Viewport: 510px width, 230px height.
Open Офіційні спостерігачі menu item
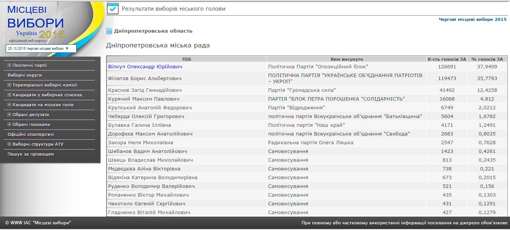pos(31,134)
